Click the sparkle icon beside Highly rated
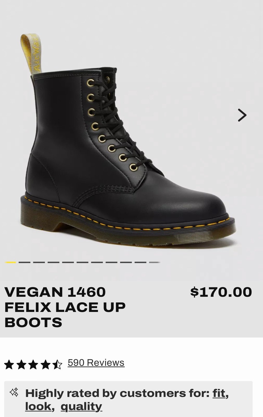 14,392
